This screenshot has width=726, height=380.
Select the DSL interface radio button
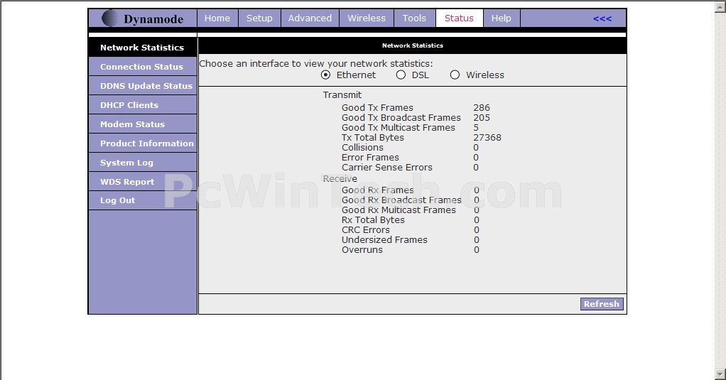[x=401, y=75]
